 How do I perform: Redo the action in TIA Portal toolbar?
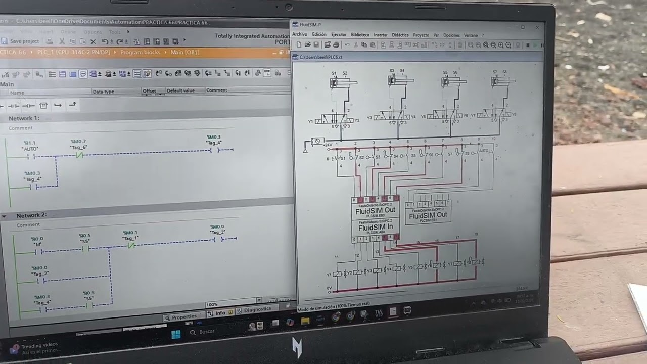(x=119, y=41)
